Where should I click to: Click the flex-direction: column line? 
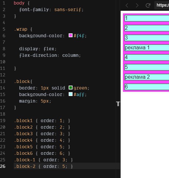pyautogui.click(x=50, y=55)
